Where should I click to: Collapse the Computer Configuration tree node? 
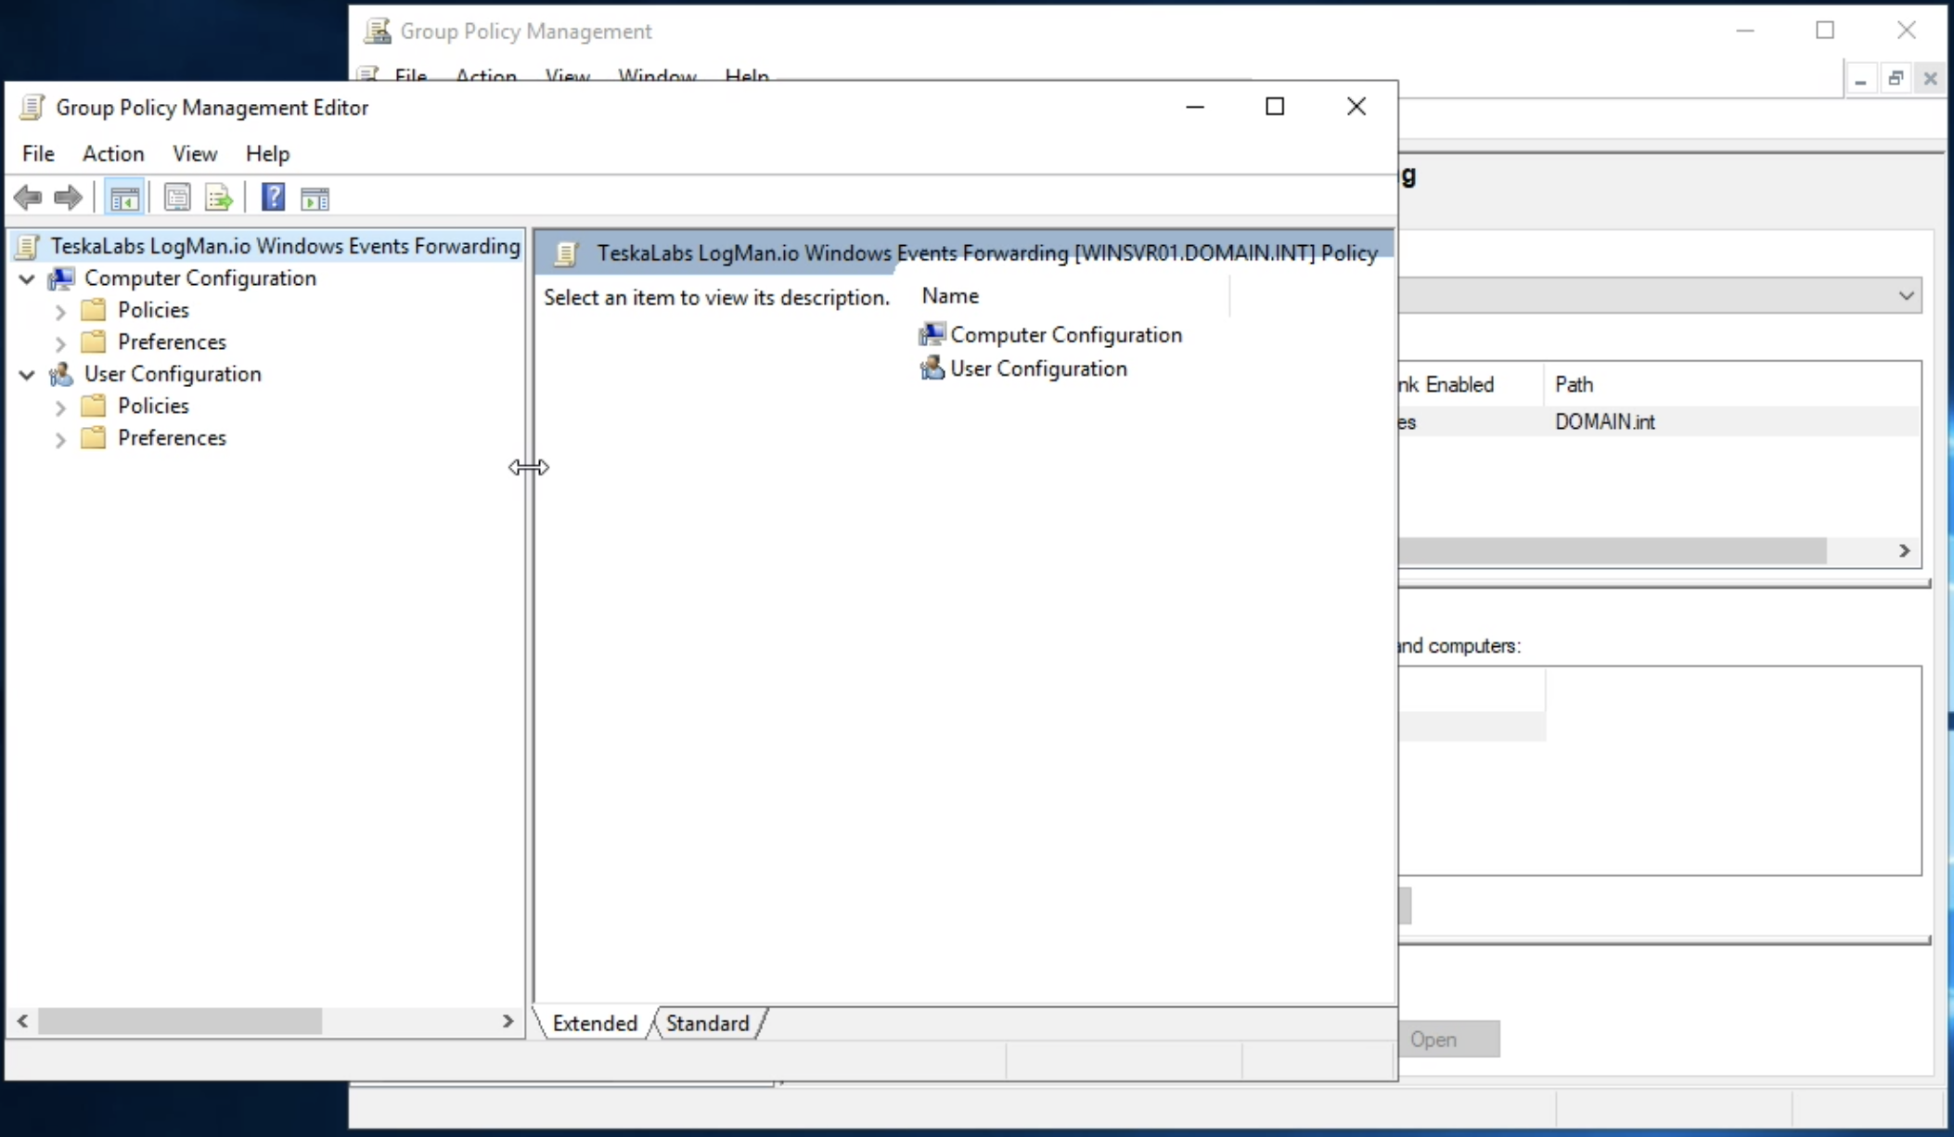coord(27,278)
